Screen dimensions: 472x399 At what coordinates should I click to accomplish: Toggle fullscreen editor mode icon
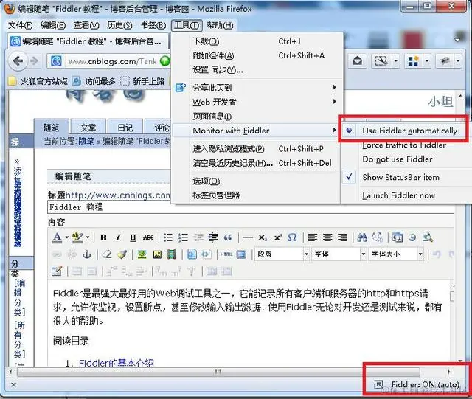tap(241, 254)
